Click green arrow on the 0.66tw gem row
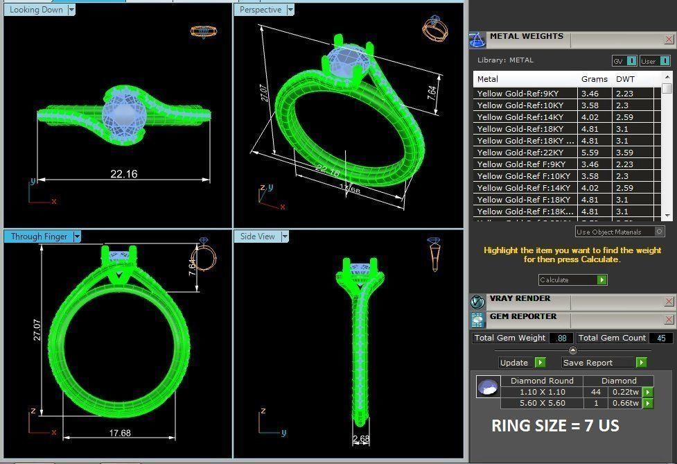Screen dimensions: 677x464 (648, 403)
